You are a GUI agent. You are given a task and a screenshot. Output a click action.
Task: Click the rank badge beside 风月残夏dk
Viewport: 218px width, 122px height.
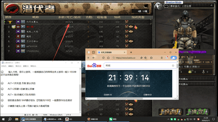tap(23, 22)
